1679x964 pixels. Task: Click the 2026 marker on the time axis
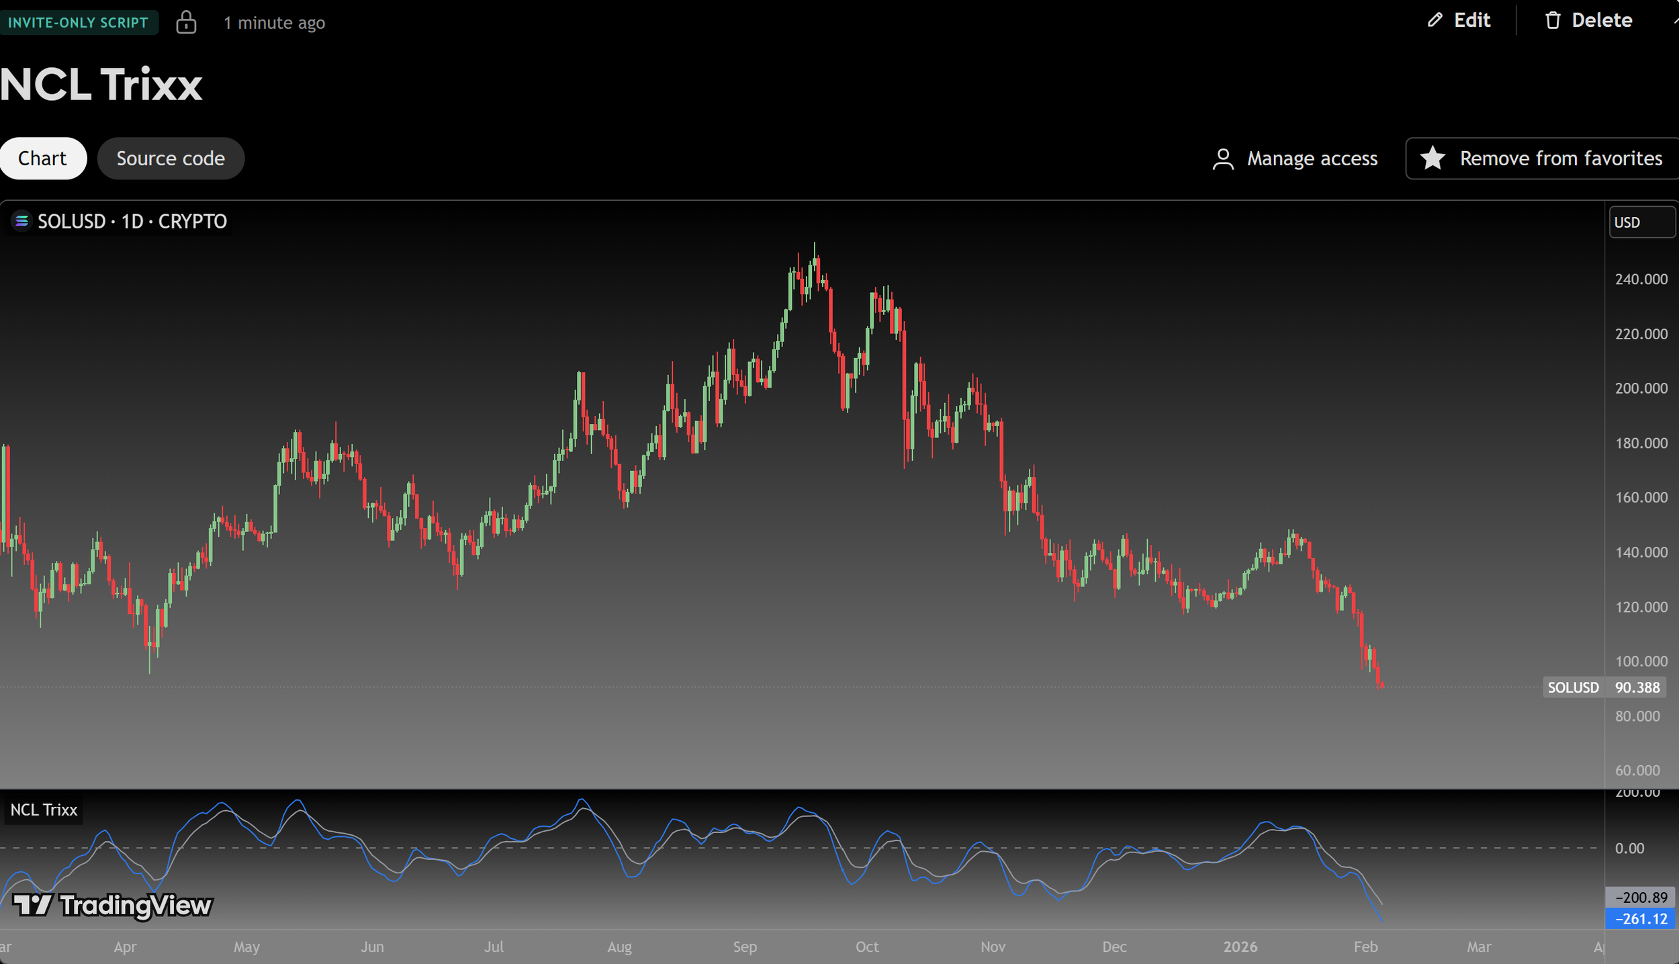click(1240, 947)
